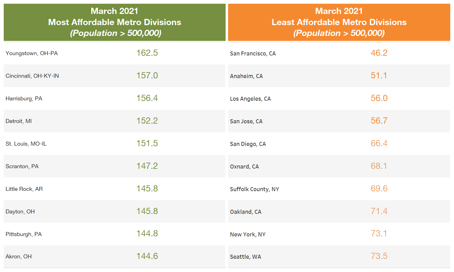Click the value 162.5 for Youngstown
This screenshot has height=272, width=454.
point(147,53)
